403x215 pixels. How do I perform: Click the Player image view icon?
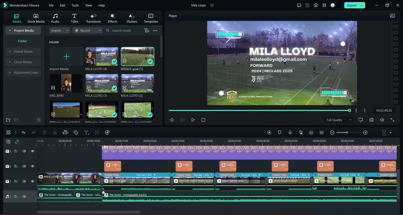click(x=392, y=15)
